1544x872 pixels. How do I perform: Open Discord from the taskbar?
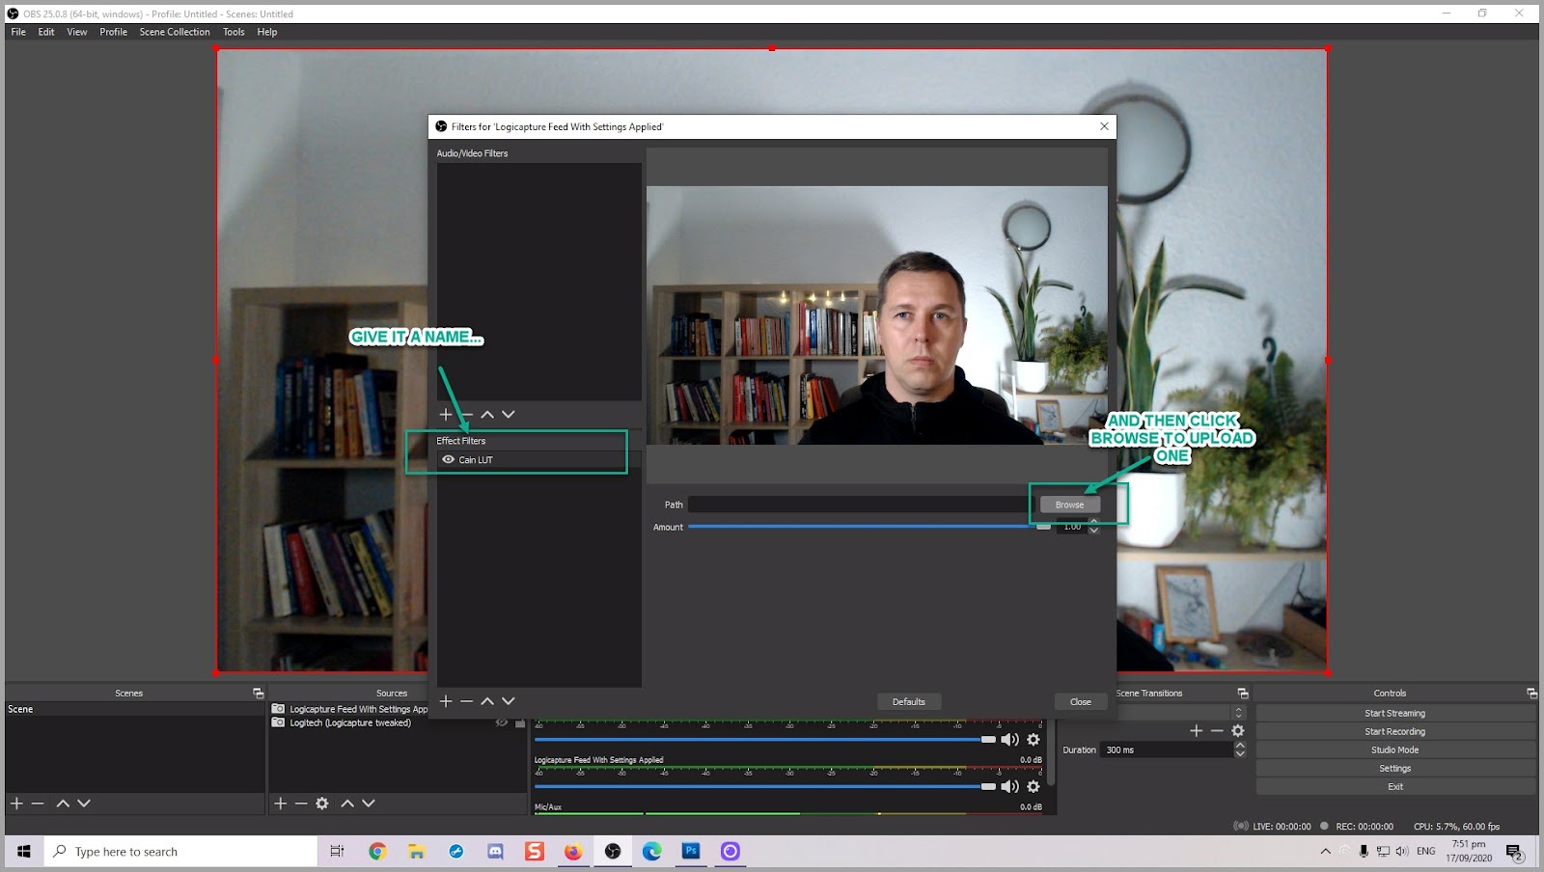pyautogui.click(x=495, y=852)
